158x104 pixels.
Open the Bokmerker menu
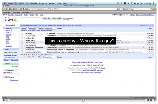[x=43, y=3]
